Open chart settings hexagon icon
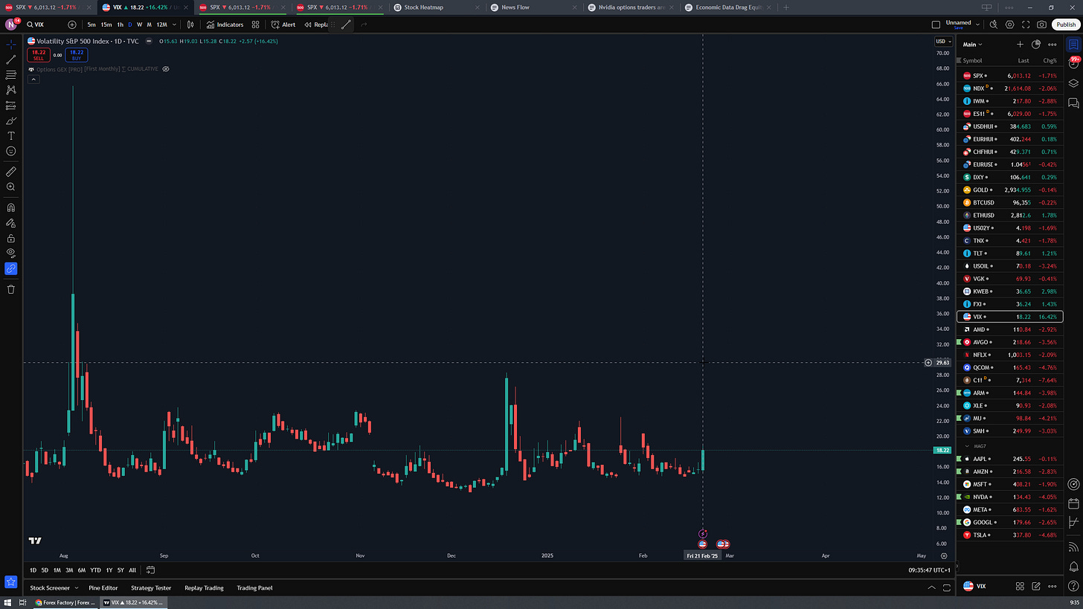Image resolution: width=1083 pixels, height=609 pixels. (x=1012, y=25)
